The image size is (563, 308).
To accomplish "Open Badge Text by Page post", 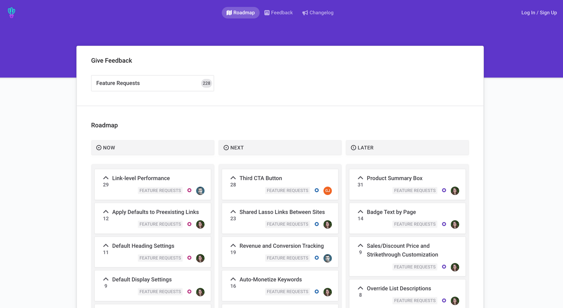I will coord(391,212).
